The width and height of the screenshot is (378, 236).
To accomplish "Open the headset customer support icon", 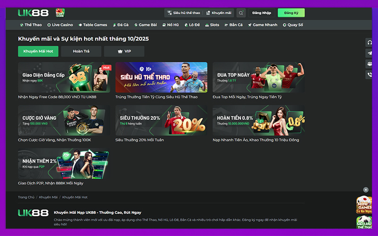I will tap(369, 42).
